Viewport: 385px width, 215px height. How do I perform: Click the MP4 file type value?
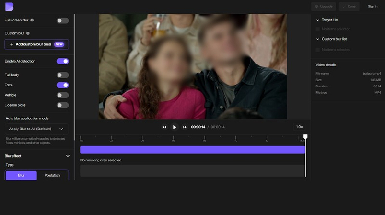click(378, 93)
